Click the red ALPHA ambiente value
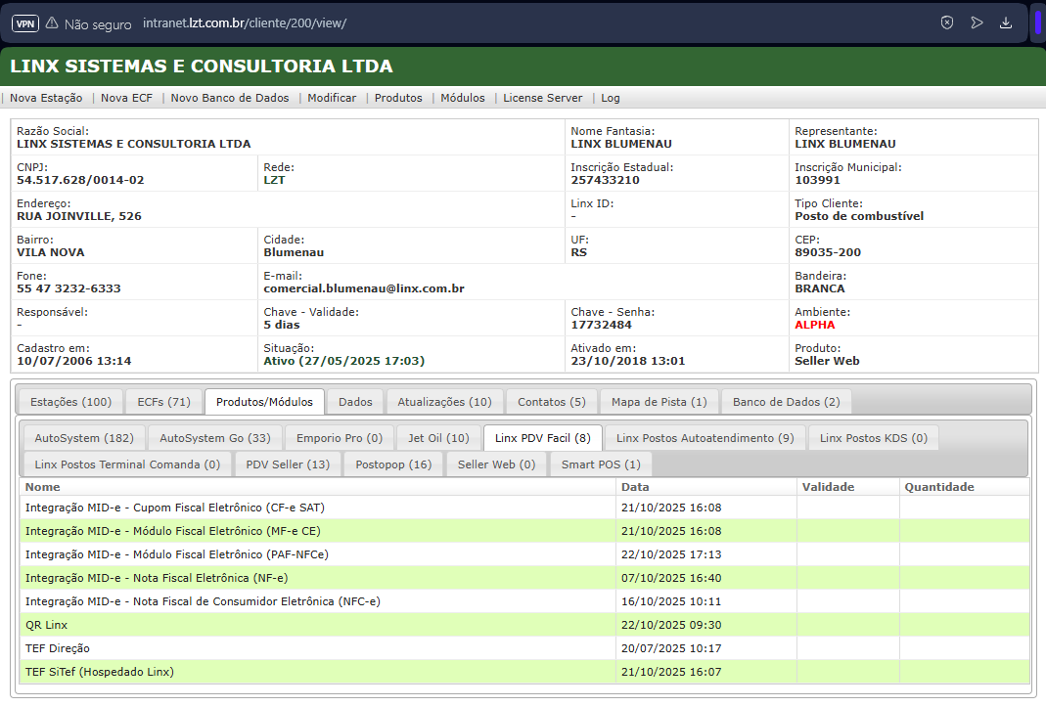Viewport: 1046px width, 707px height. 814,325
